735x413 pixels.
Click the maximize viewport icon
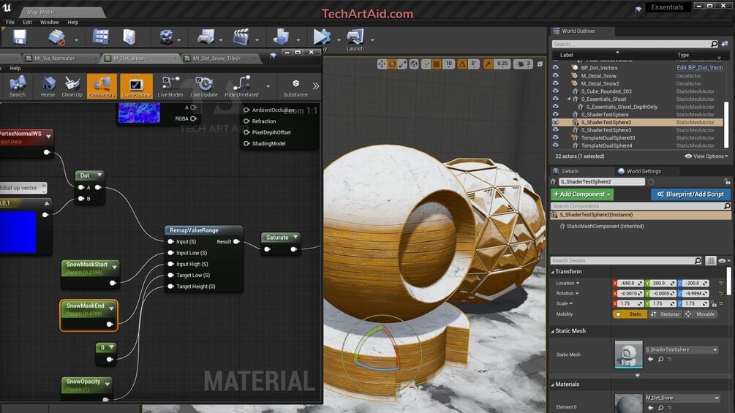click(540, 64)
